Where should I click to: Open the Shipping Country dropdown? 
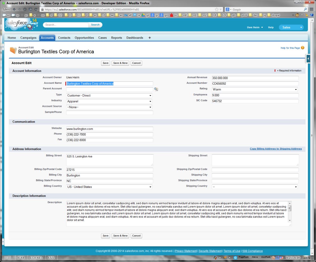point(255,187)
